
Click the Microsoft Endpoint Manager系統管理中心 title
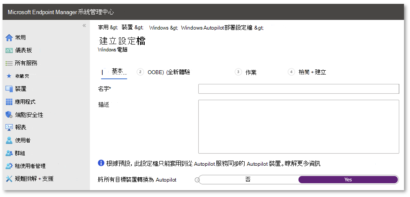(61, 12)
